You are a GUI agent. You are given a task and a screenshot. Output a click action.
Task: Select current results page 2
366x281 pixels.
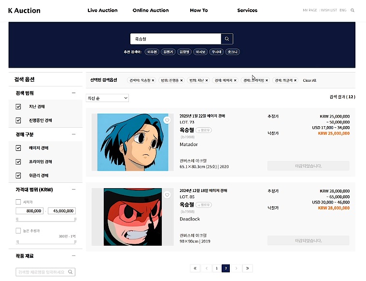[225, 268]
